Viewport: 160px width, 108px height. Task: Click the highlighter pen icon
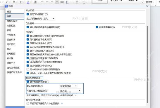pyautogui.click(x=21, y=2)
